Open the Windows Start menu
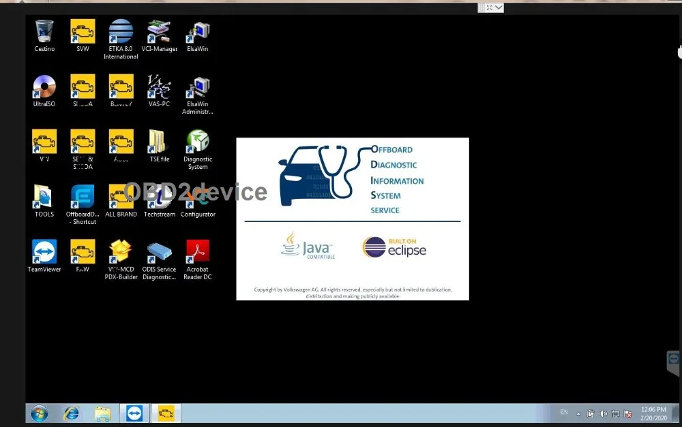The width and height of the screenshot is (682, 427). point(39,413)
